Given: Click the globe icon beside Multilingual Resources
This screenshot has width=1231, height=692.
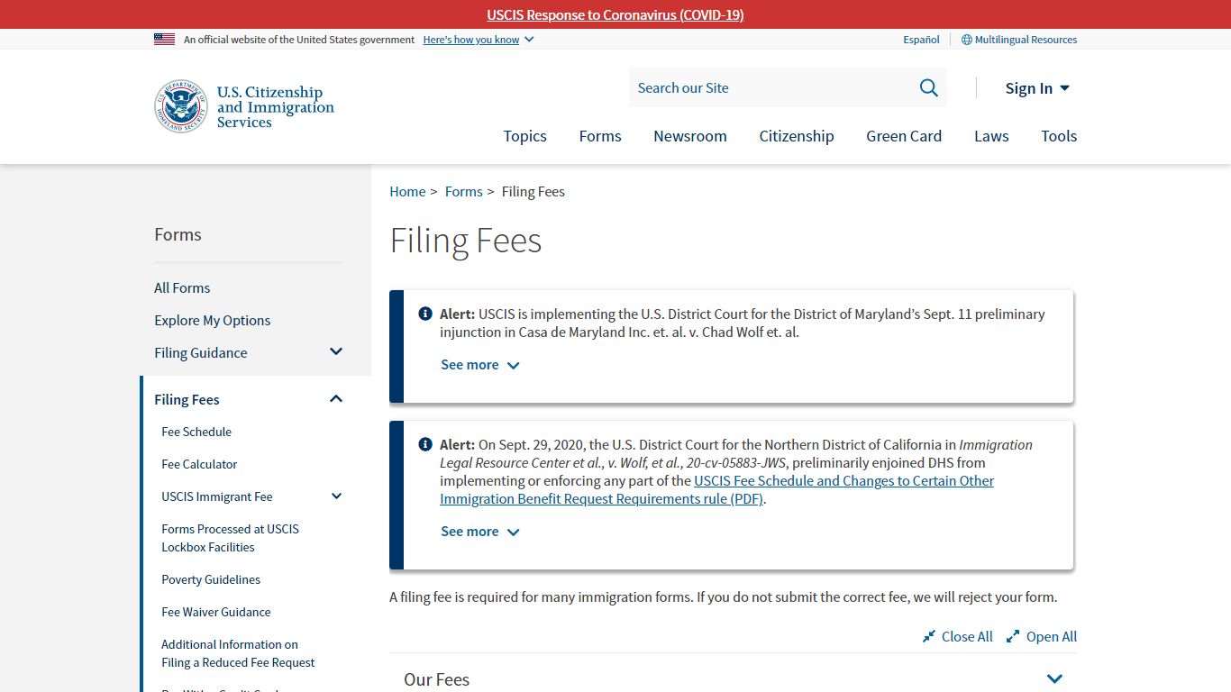Looking at the screenshot, I should click(x=967, y=40).
